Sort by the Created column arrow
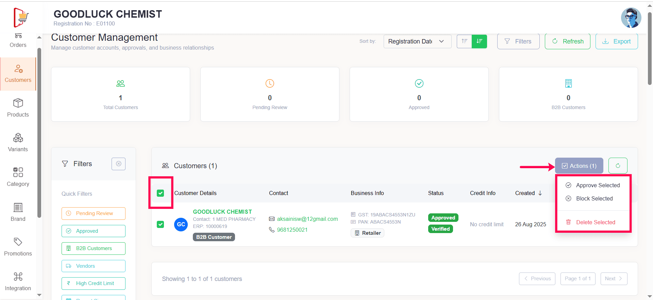Image resolution: width=653 pixels, height=300 pixels. tap(540, 193)
